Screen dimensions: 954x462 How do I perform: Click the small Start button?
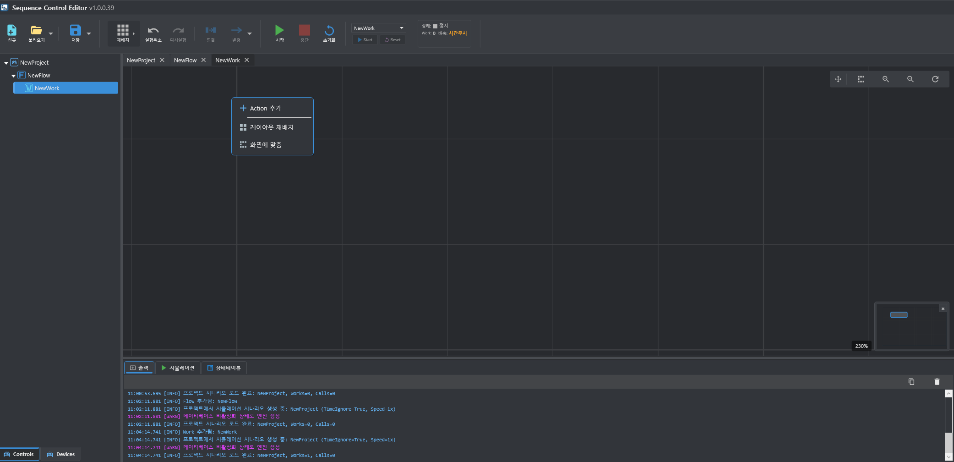pos(365,40)
